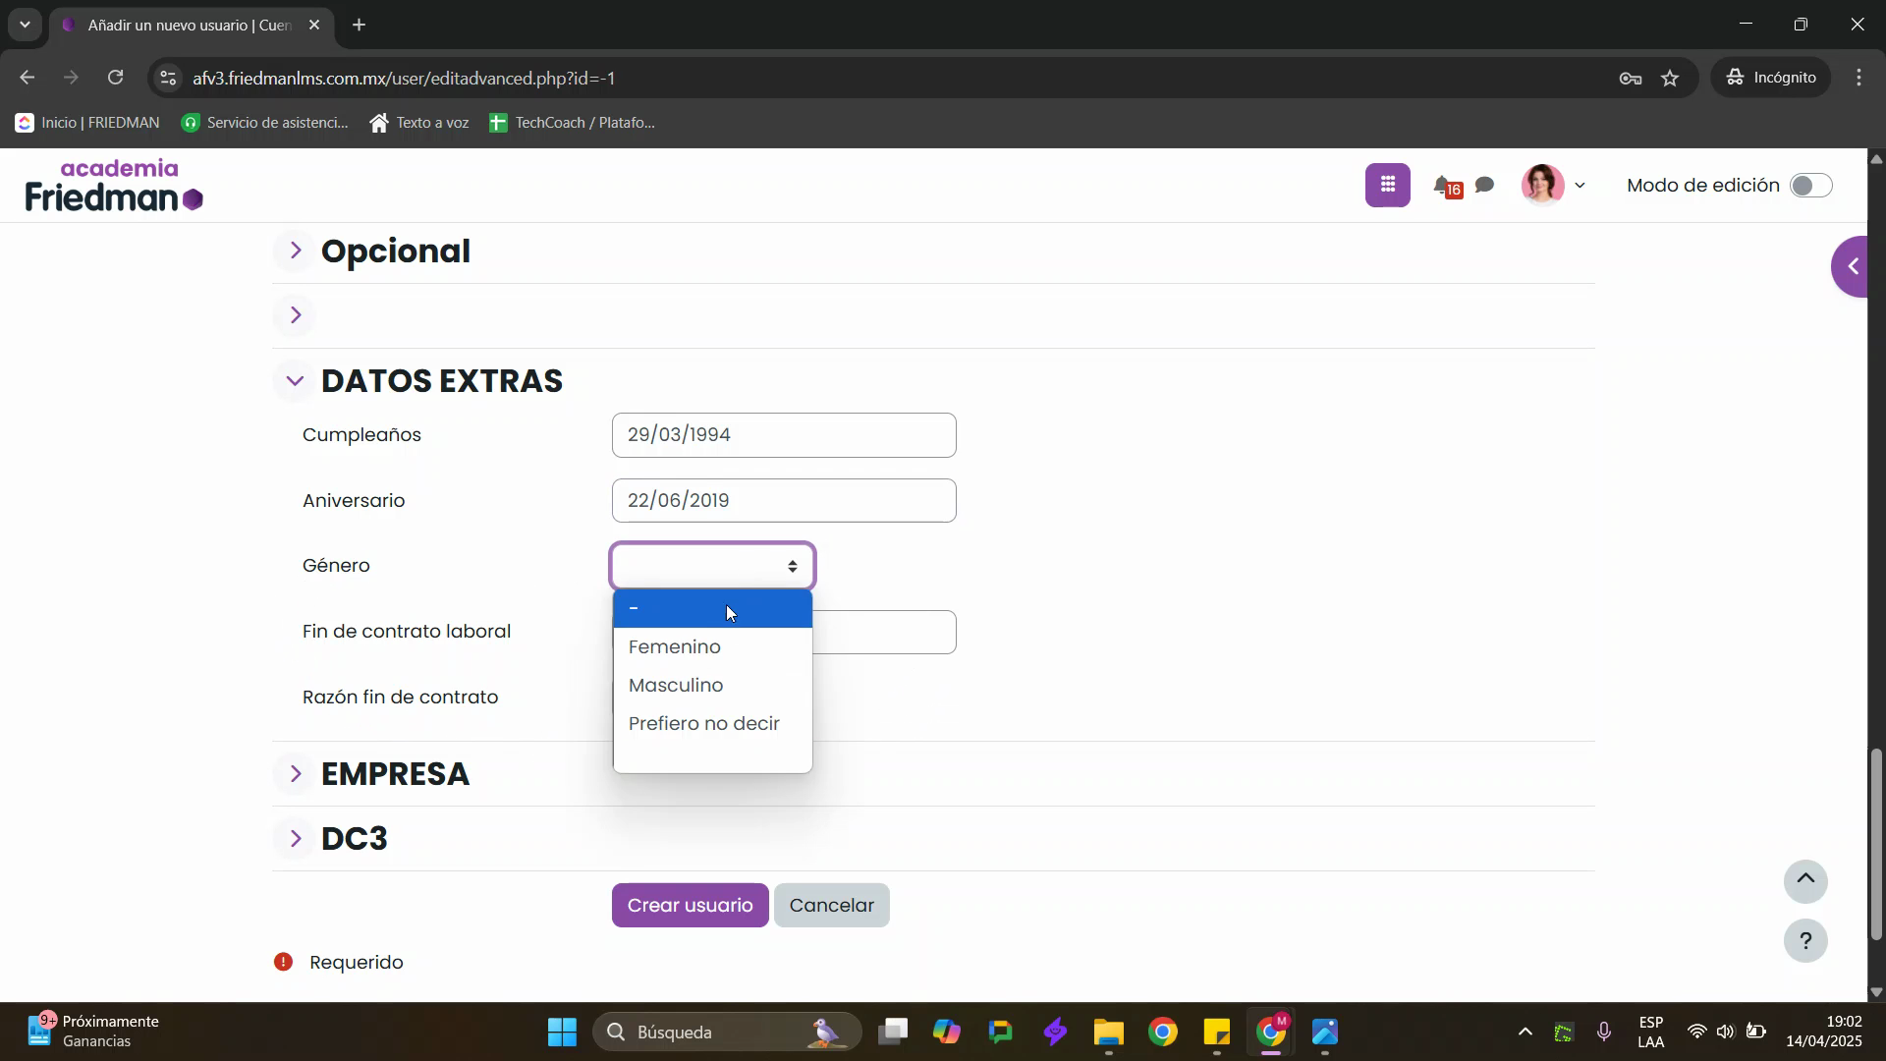Select Masculino in the dropdown list
Viewport: 1886px width, 1061px height.
[676, 686]
